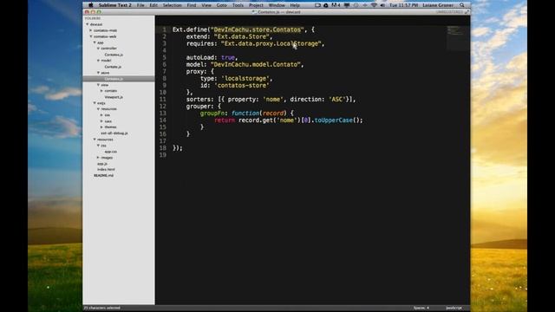The image size is (555, 312).
Task: Check the Wi-Fi status icon
Action: click(x=374, y=5)
